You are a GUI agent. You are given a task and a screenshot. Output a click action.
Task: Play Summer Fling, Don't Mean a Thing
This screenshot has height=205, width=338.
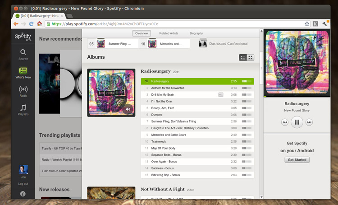click(197, 121)
